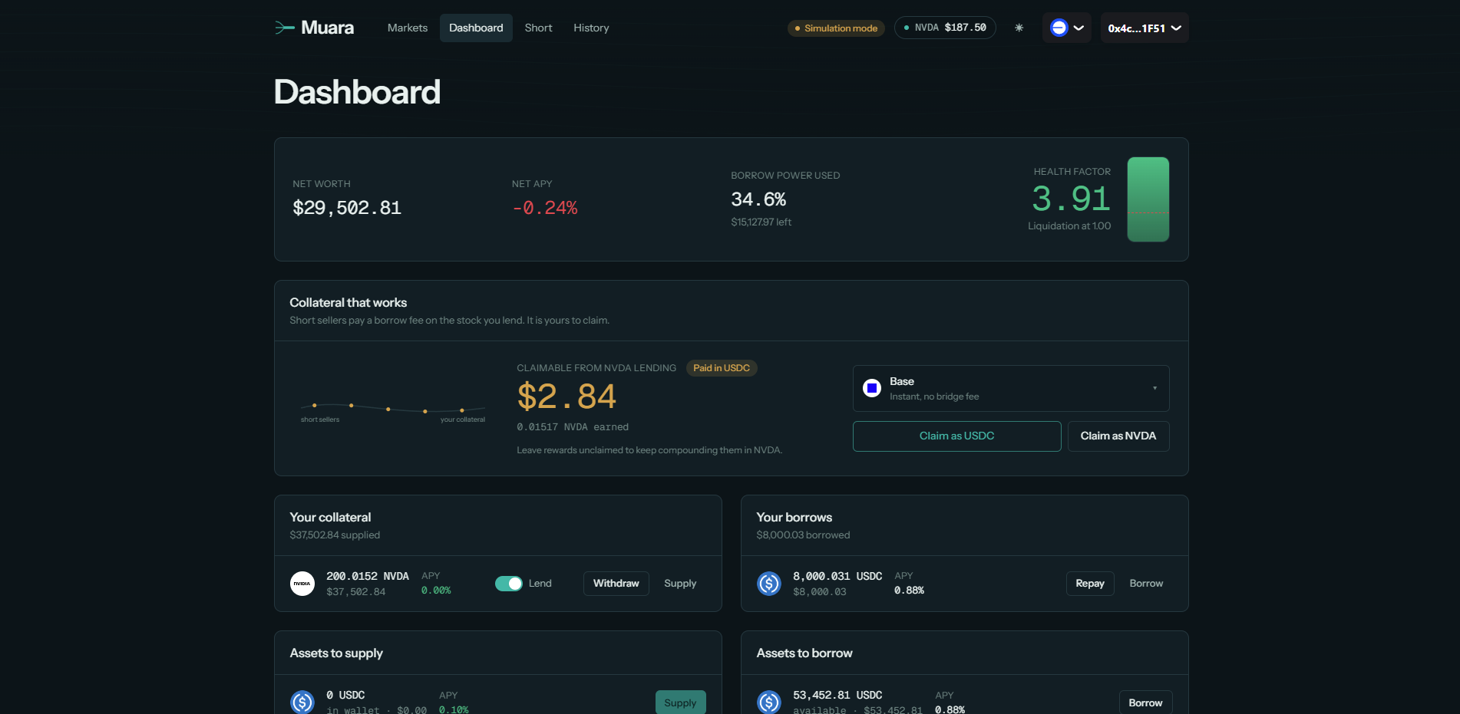1460x714 pixels.
Task: Click the USDC icon in Assets to supply
Action: click(x=302, y=702)
